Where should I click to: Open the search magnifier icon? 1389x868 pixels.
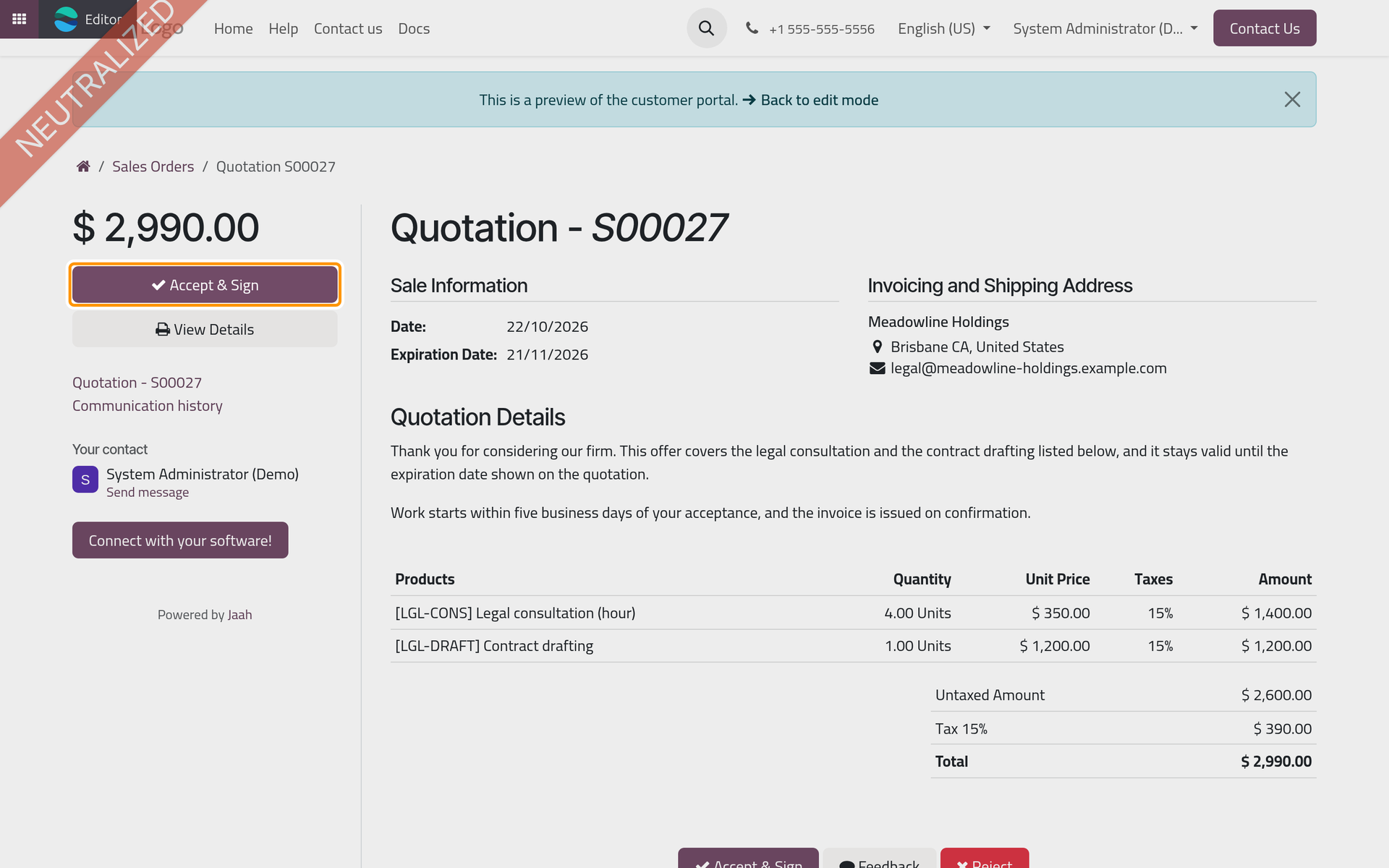point(706,28)
